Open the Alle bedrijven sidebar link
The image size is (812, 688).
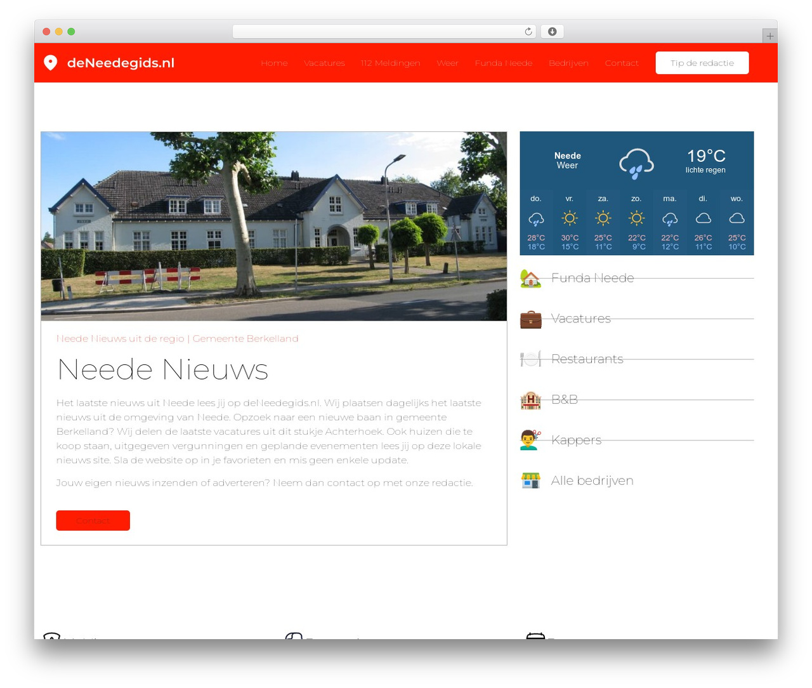(593, 480)
